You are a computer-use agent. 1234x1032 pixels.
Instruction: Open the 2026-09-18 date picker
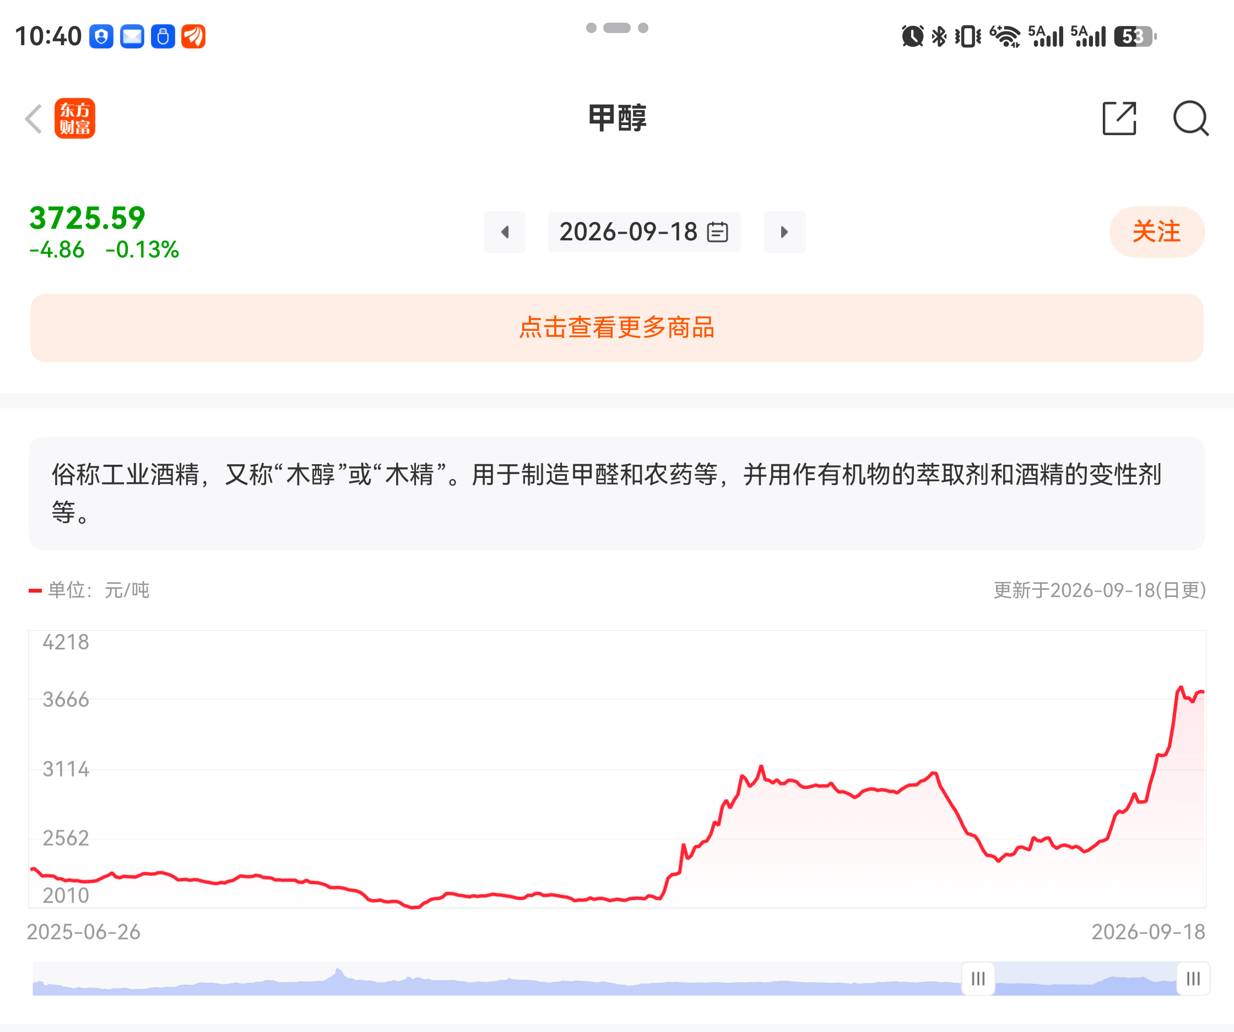(644, 232)
